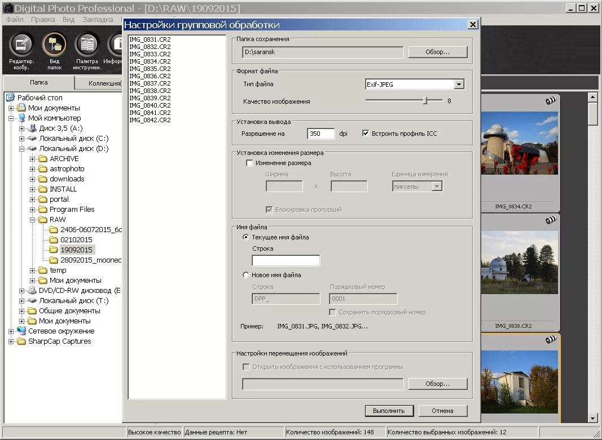Open the Файл menu

point(15,19)
